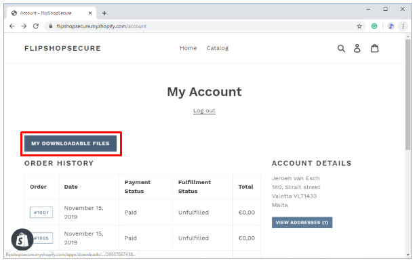
Task: Go to the Home menu item
Action: pyautogui.click(x=188, y=48)
